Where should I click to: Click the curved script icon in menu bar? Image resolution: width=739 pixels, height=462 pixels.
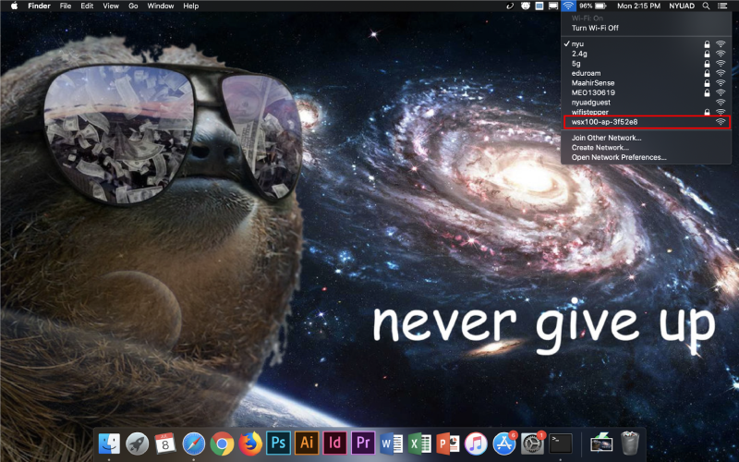tap(510, 6)
